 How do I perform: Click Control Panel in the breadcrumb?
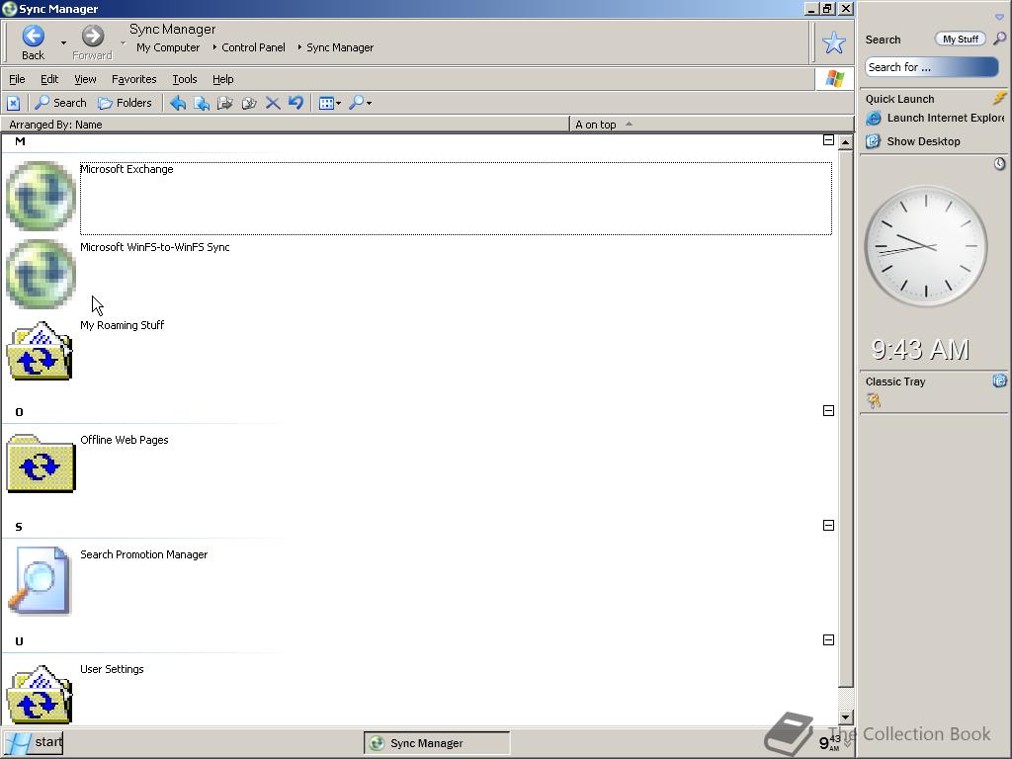pyautogui.click(x=253, y=47)
